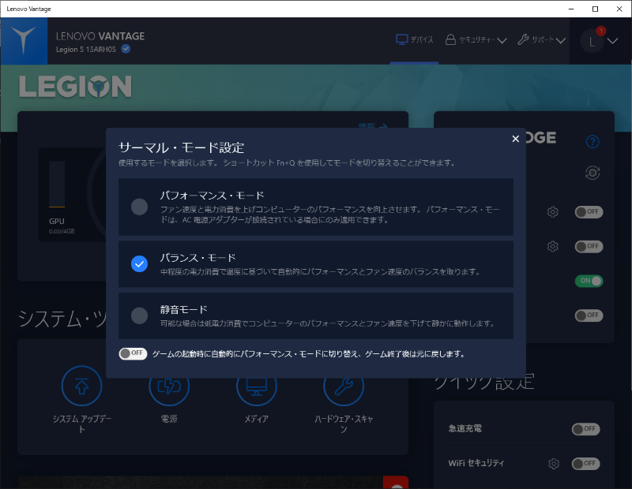Open the メディア settings icon
Screen dimensions: 632x489
pos(256,386)
